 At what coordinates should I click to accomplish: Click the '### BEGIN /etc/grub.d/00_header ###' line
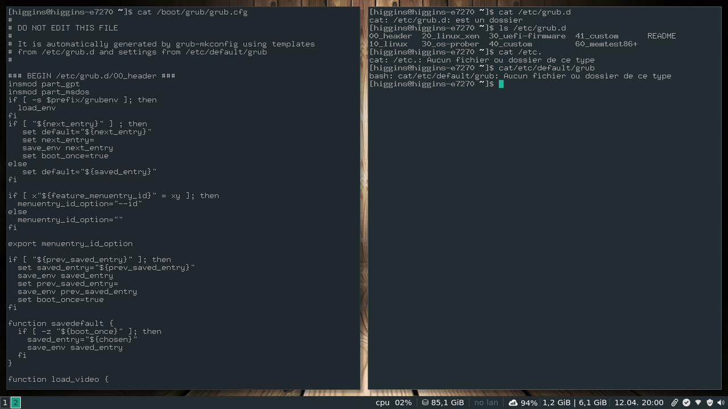[92, 76]
